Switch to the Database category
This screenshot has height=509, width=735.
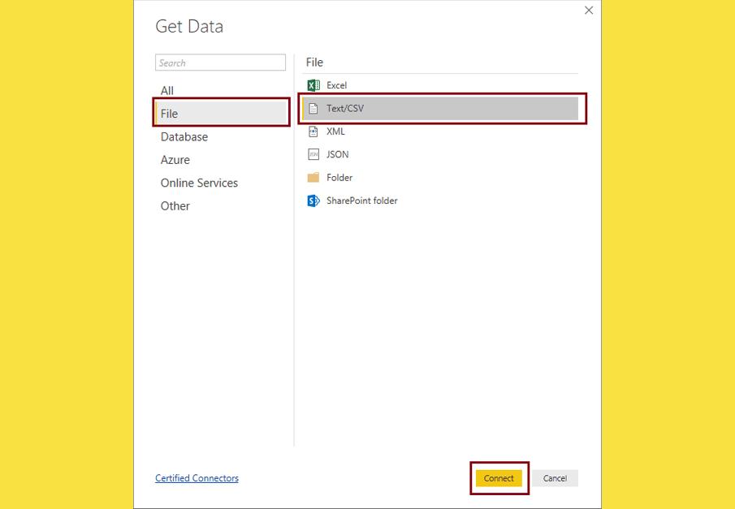pos(184,137)
